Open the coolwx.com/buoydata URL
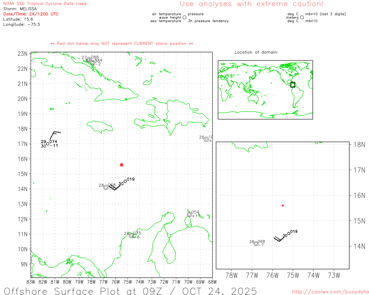Image resolution: width=369 pixels, height=295 pixels. [330, 292]
